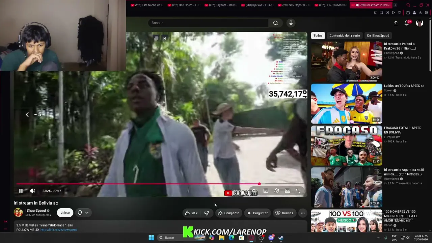Viewport: 432px width, 243px height.
Task: Like the video with thumbs up
Action: (191, 213)
